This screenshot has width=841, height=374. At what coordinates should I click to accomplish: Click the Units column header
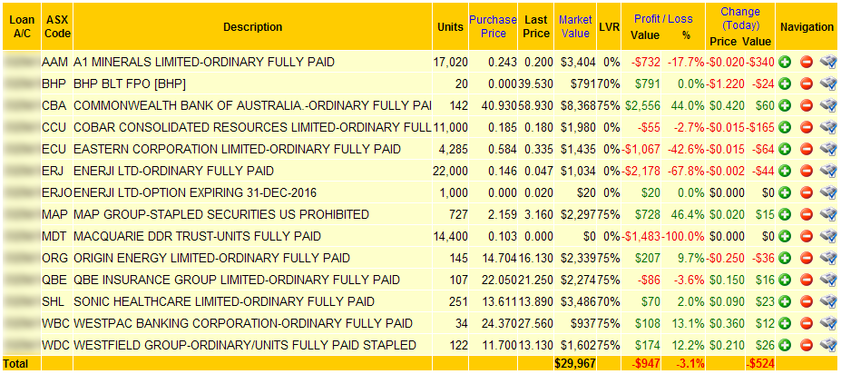[450, 27]
